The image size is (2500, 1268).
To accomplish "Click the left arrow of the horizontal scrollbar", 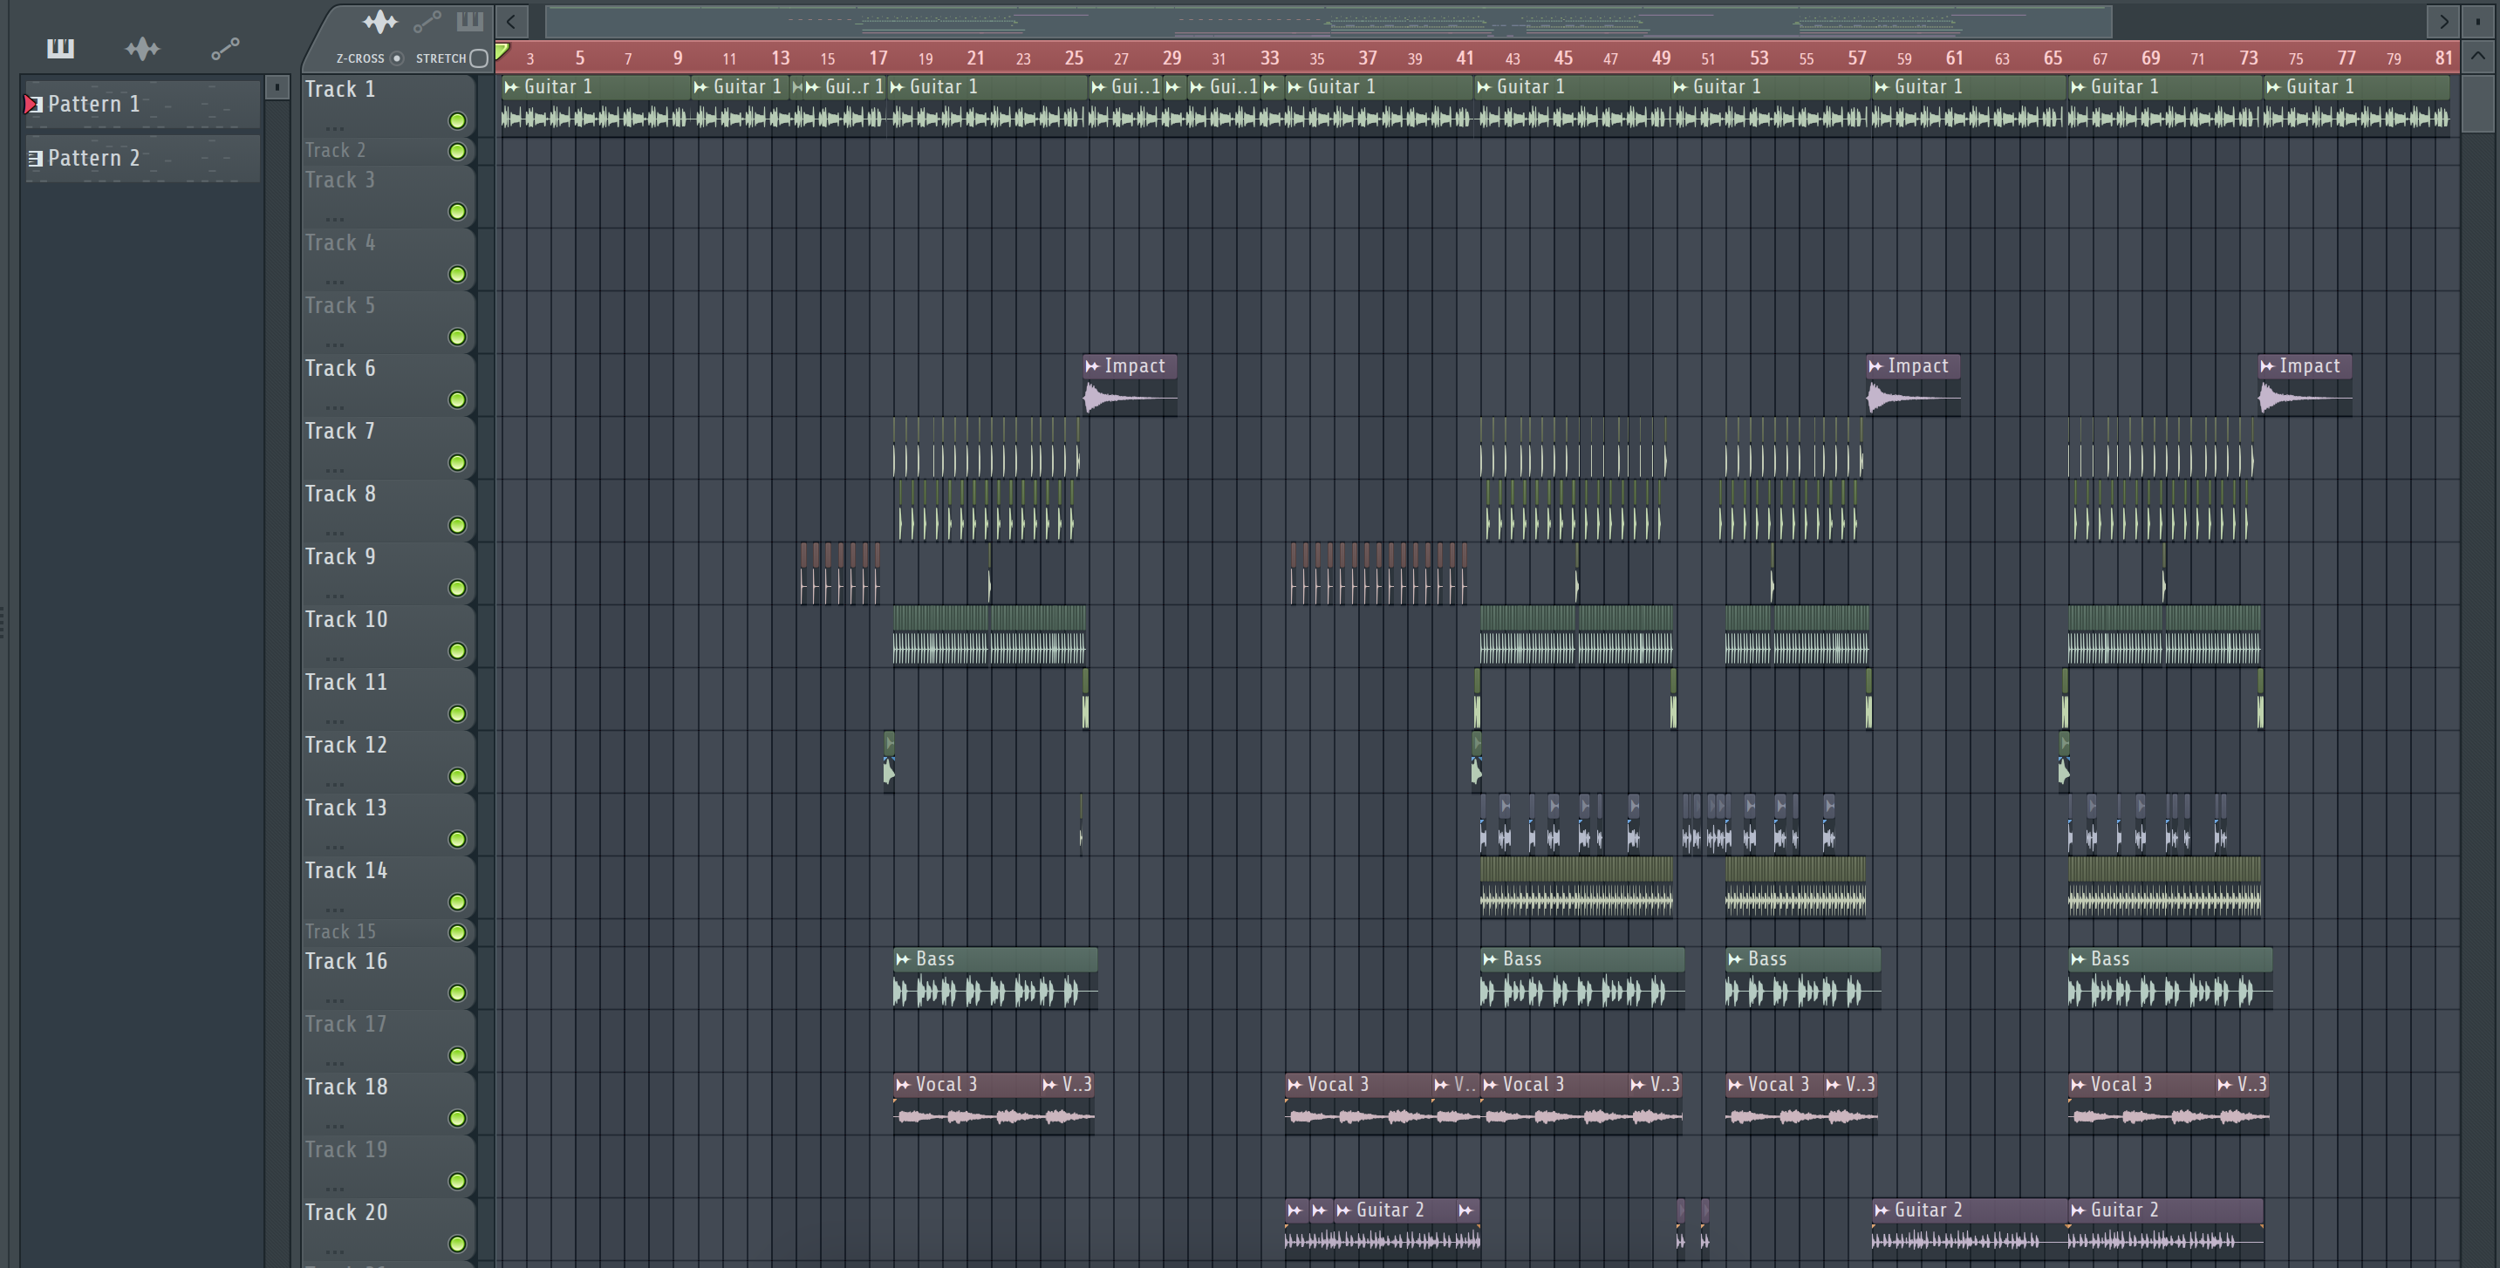I will point(511,21).
